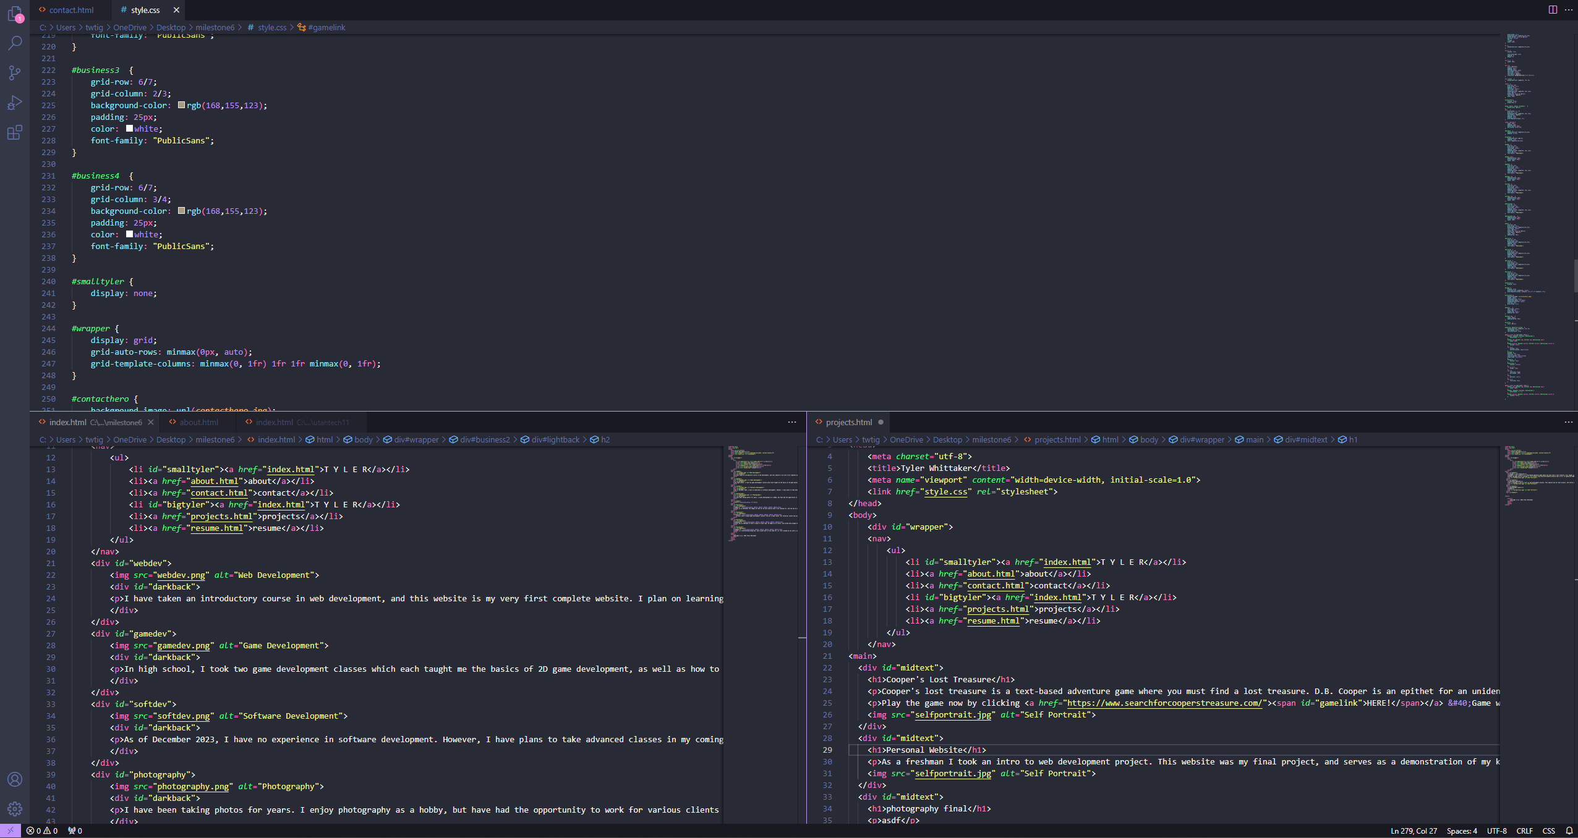The image size is (1578, 838).
Task: Click unsaved dot on projects.html tab
Action: tap(881, 422)
